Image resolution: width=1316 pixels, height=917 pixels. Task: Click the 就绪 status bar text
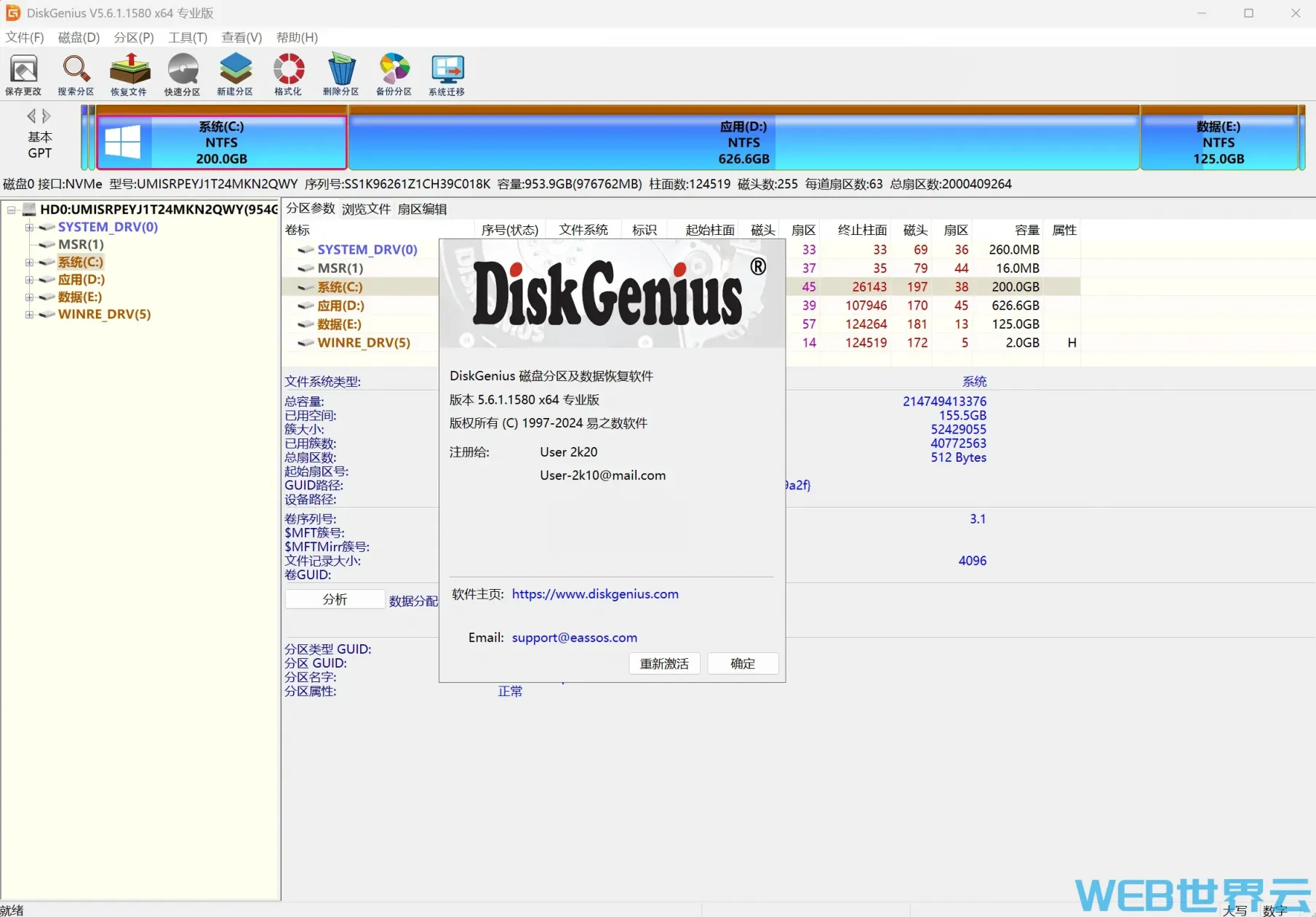(12, 910)
